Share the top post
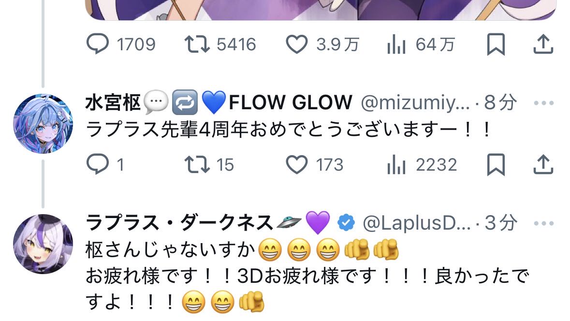 (x=543, y=44)
